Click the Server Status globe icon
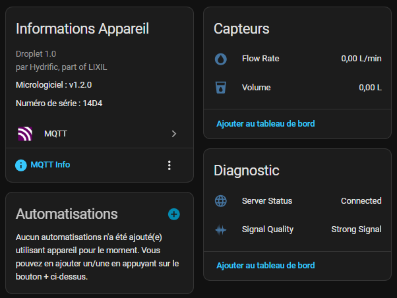This screenshot has height=298, width=397. (x=221, y=201)
